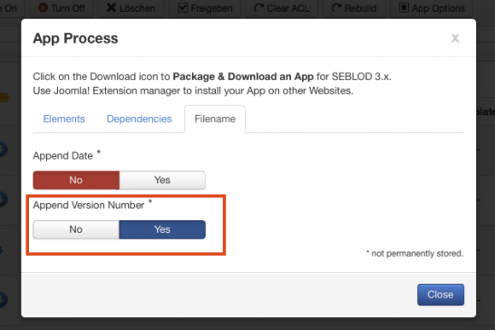Image resolution: width=495 pixels, height=330 pixels.
Task: Click the blue Close button
Action: click(x=441, y=295)
